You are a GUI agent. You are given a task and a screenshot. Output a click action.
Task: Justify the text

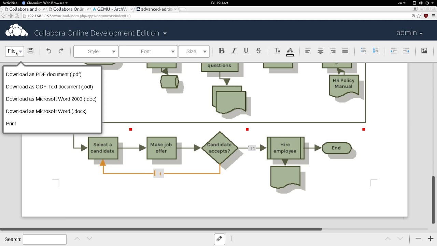pyautogui.click(x=345, y=51)
